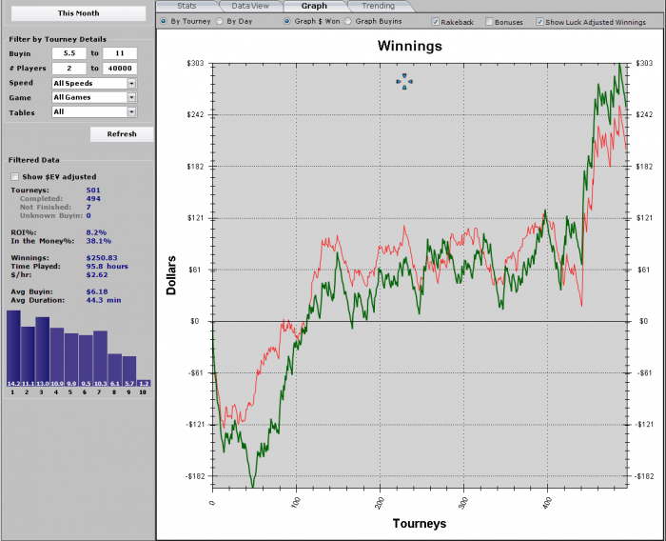666x541 pixels.
Task: Click the Winnings value $250.83
Action: pos(102,258)
